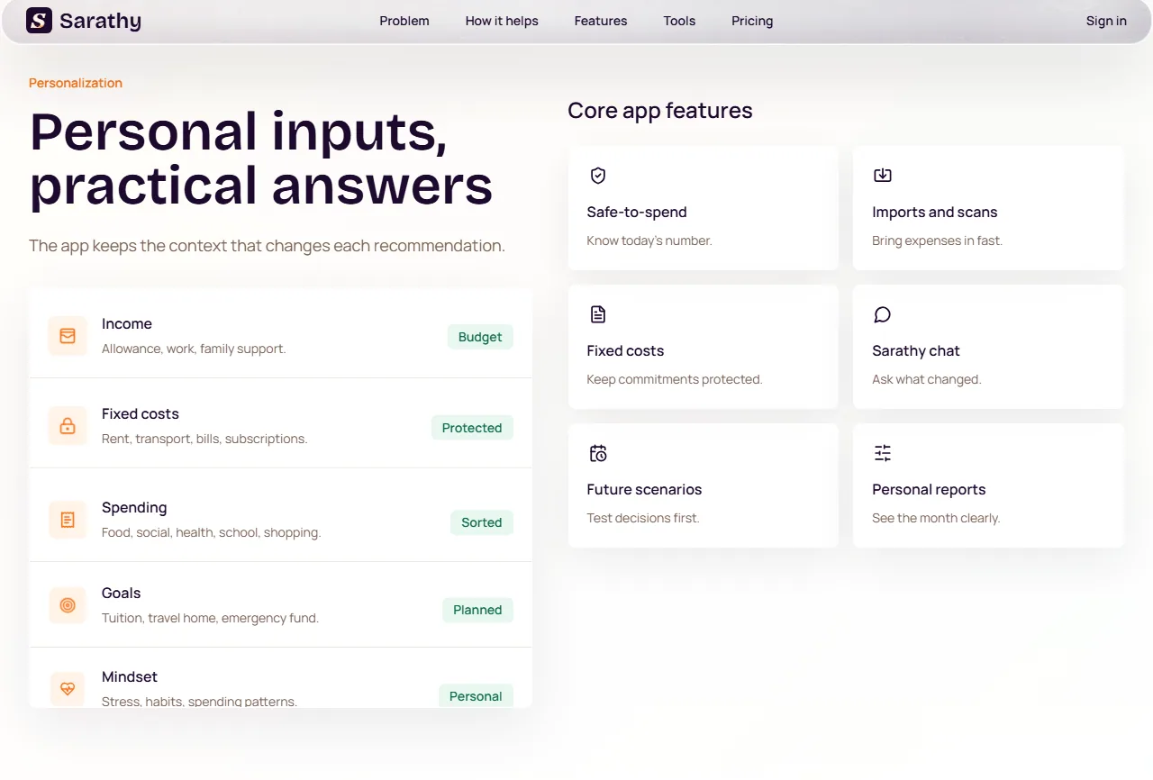Click the Spending receipt icon

coord(68,520)
